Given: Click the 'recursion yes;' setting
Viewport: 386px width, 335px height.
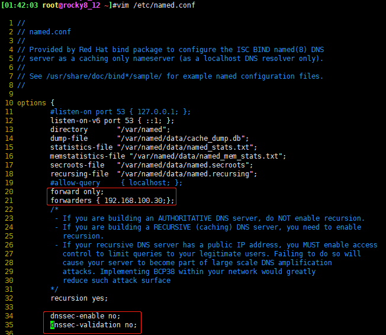Looking at the screenshot, I should pos(79,298).
